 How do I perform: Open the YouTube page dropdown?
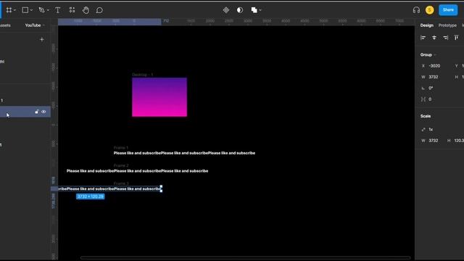[35, 25]
